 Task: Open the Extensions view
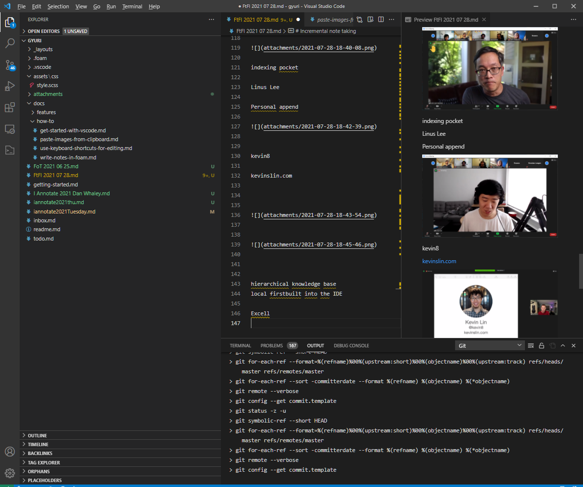(10, 108)
